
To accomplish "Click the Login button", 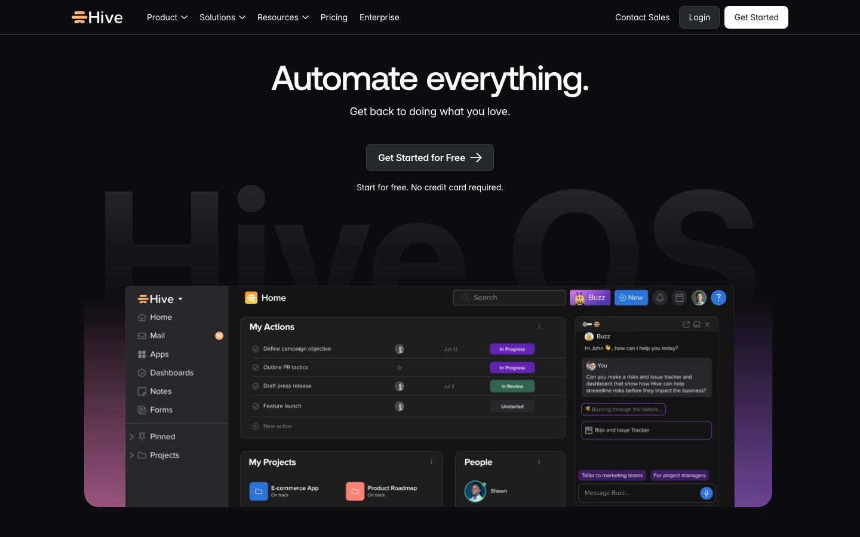I will click(699, 17).
